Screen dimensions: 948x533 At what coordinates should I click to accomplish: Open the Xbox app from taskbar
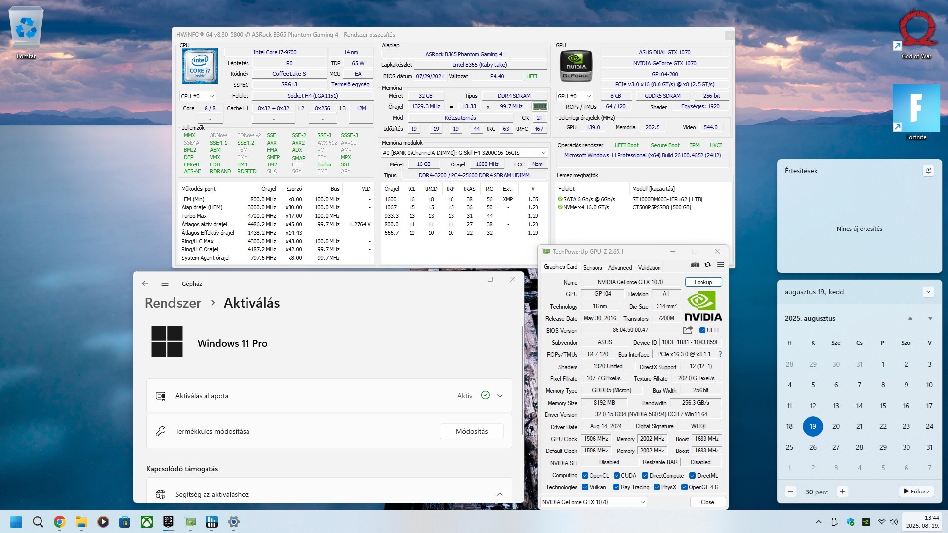click(x=147, y=522)
